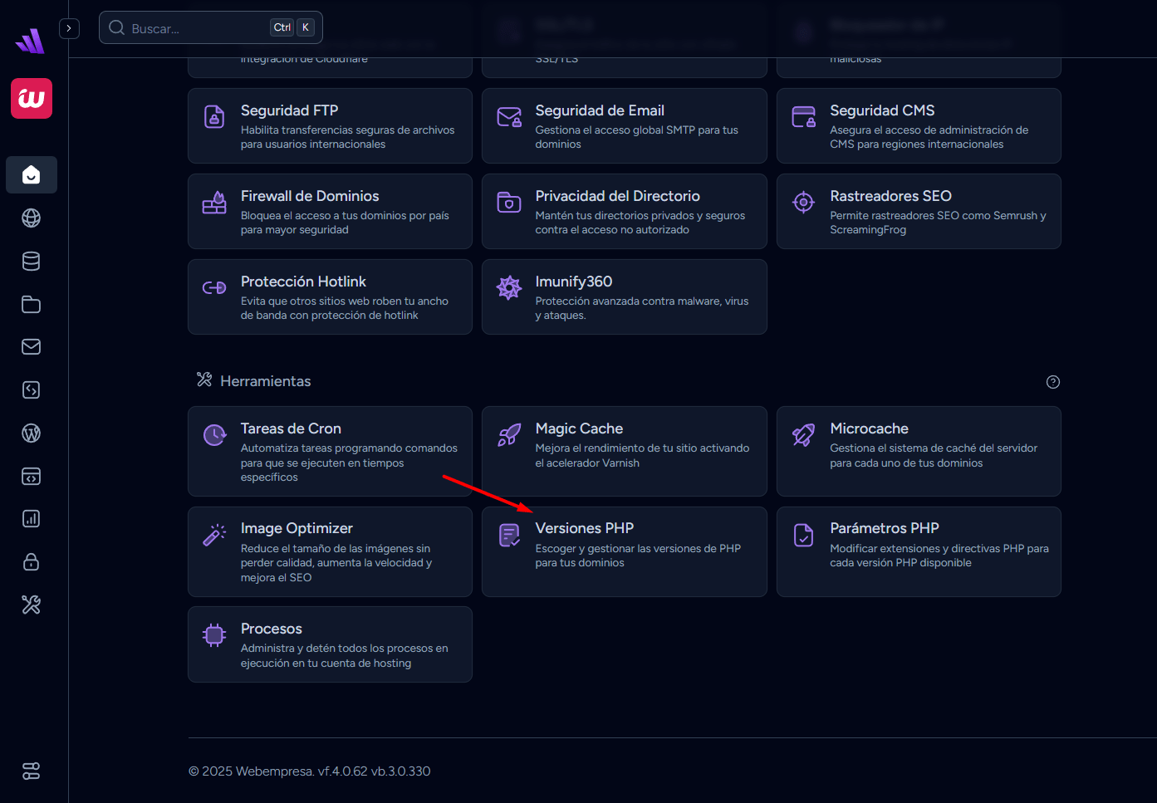This screenshot has width=1157, height=803.
Task: Open the Firewall de Dominios title
Action: pos(310,196)
